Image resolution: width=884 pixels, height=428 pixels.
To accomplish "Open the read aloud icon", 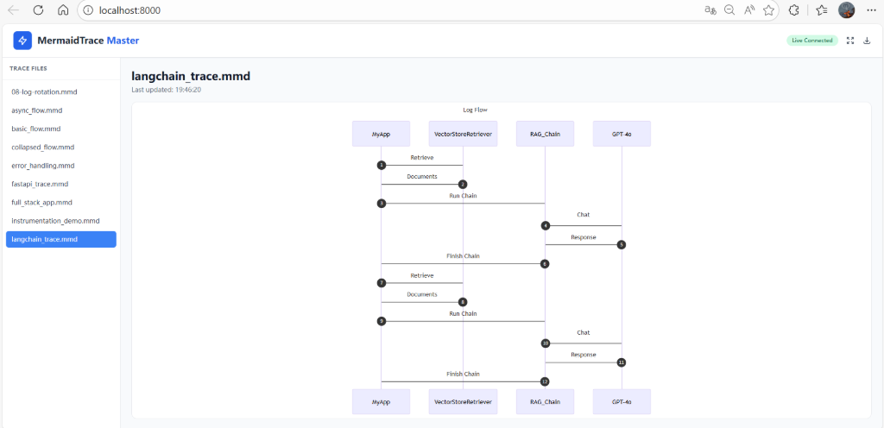I will [x=749, y=10].
